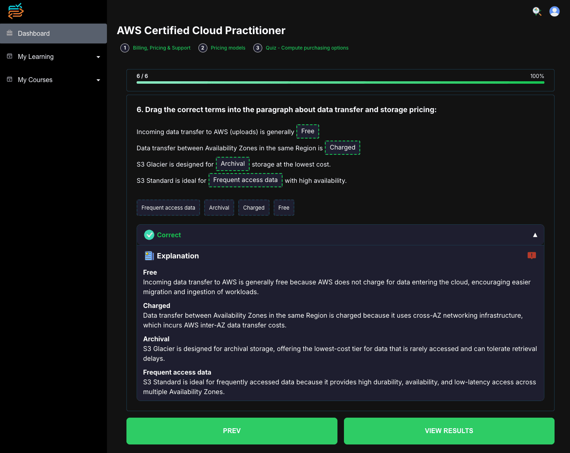Select the Charged term in the paragraph
This screenshot has width=570, height=453.
coord(342,147)
